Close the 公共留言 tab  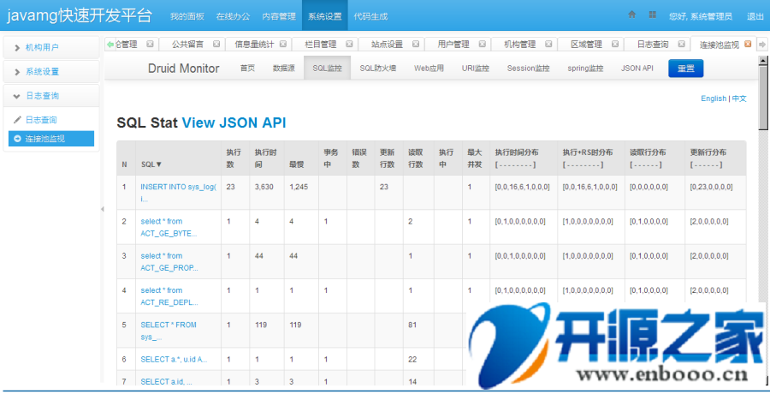point(216,45)
